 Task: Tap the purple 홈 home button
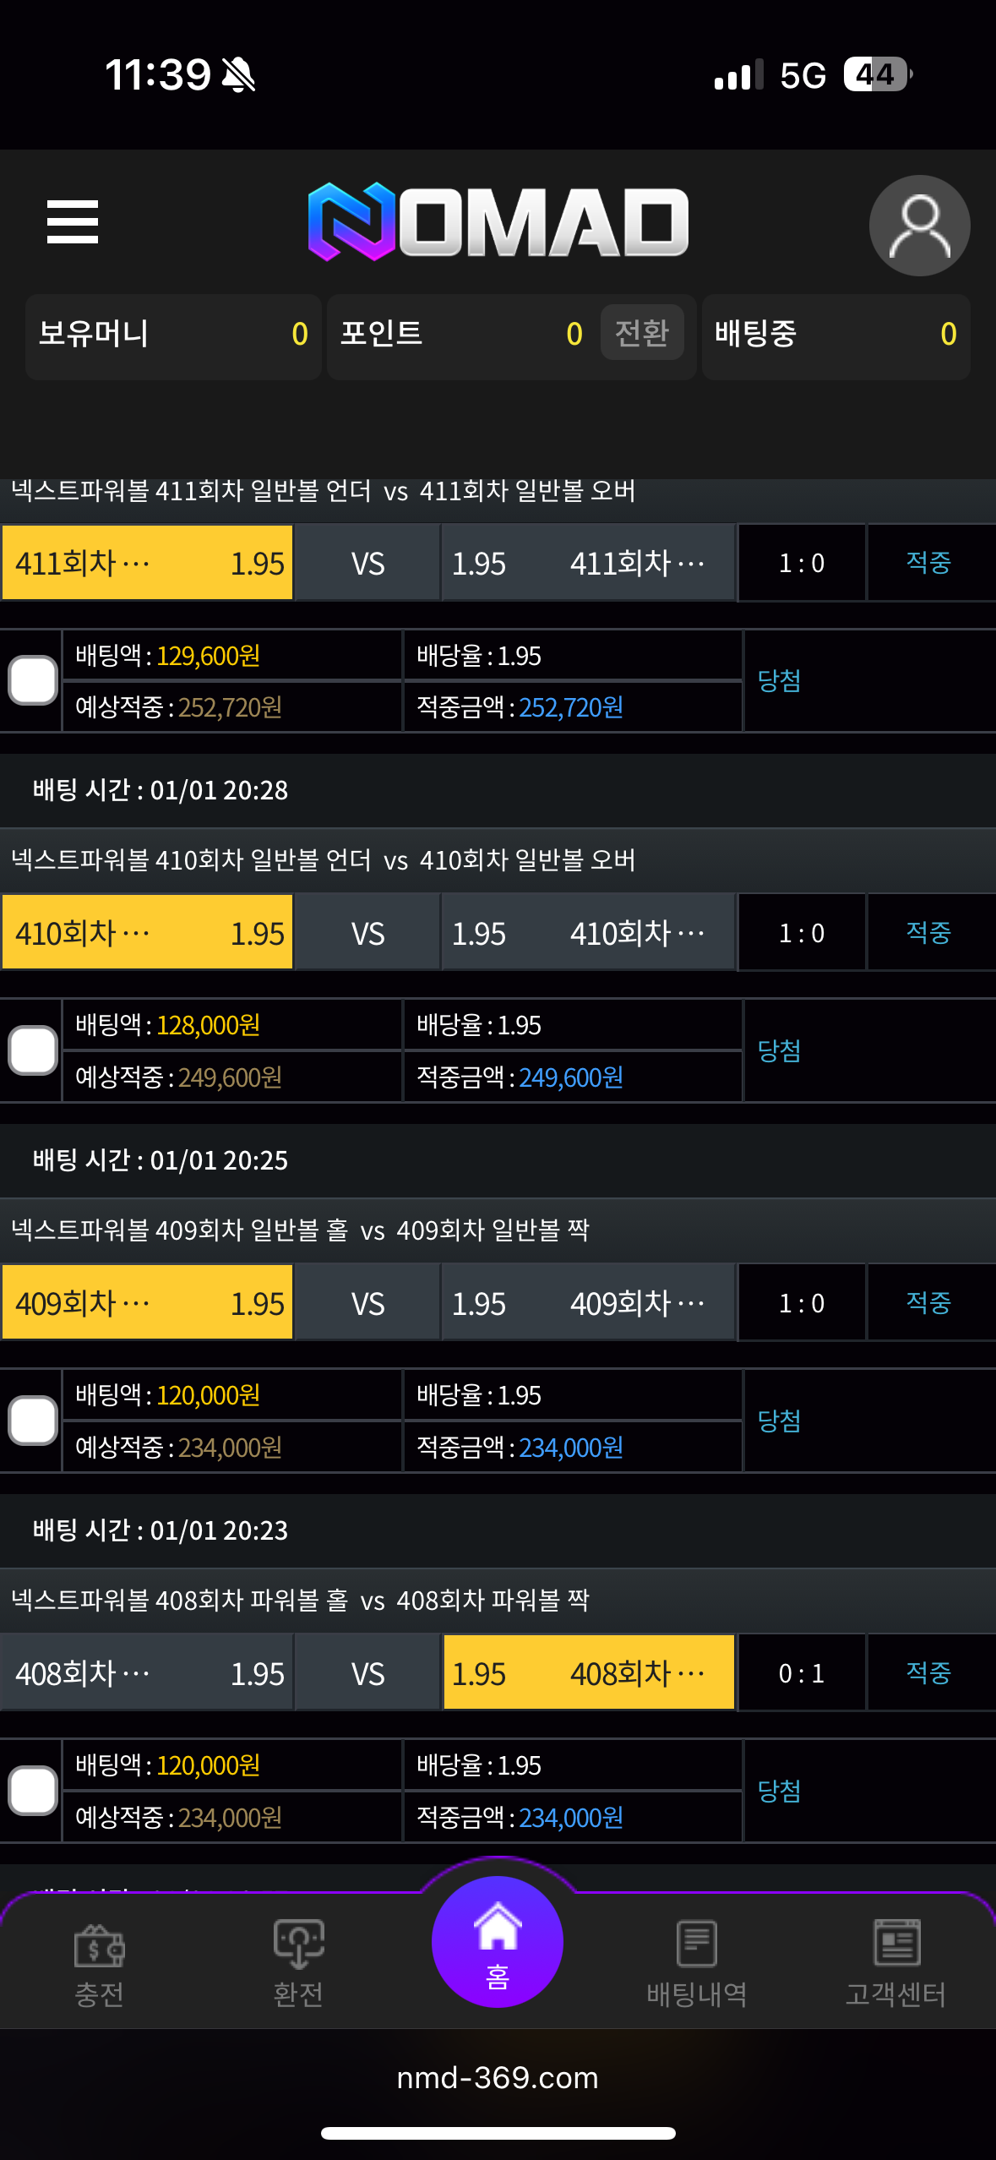coord(498,1942)
